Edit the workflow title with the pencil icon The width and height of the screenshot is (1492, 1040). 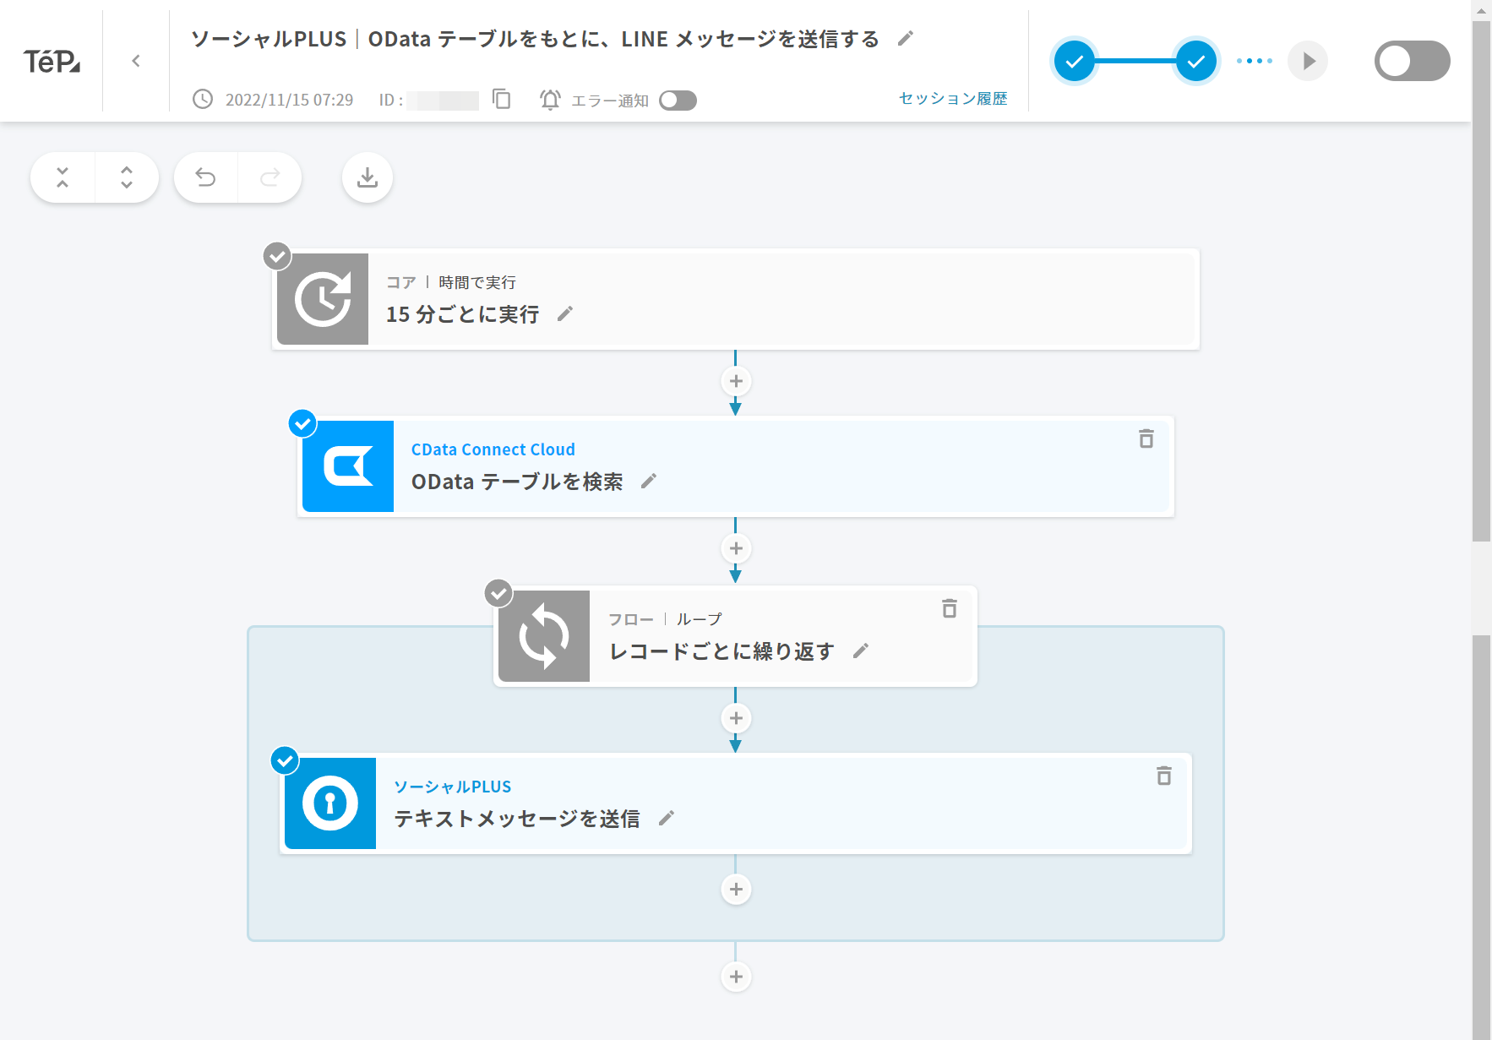click(905, 39)
